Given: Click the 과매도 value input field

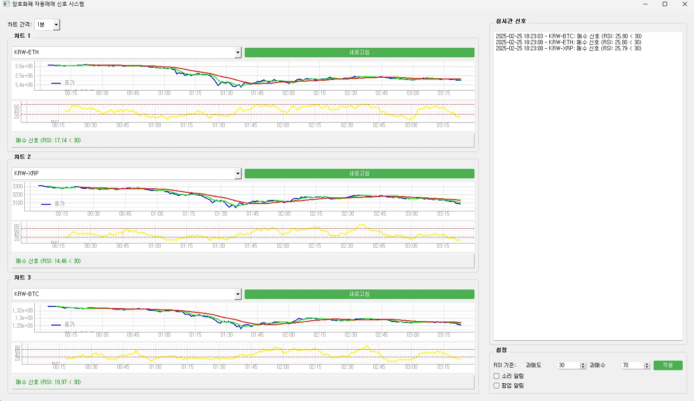Looking at the screenshot, I should coord(568,365).
